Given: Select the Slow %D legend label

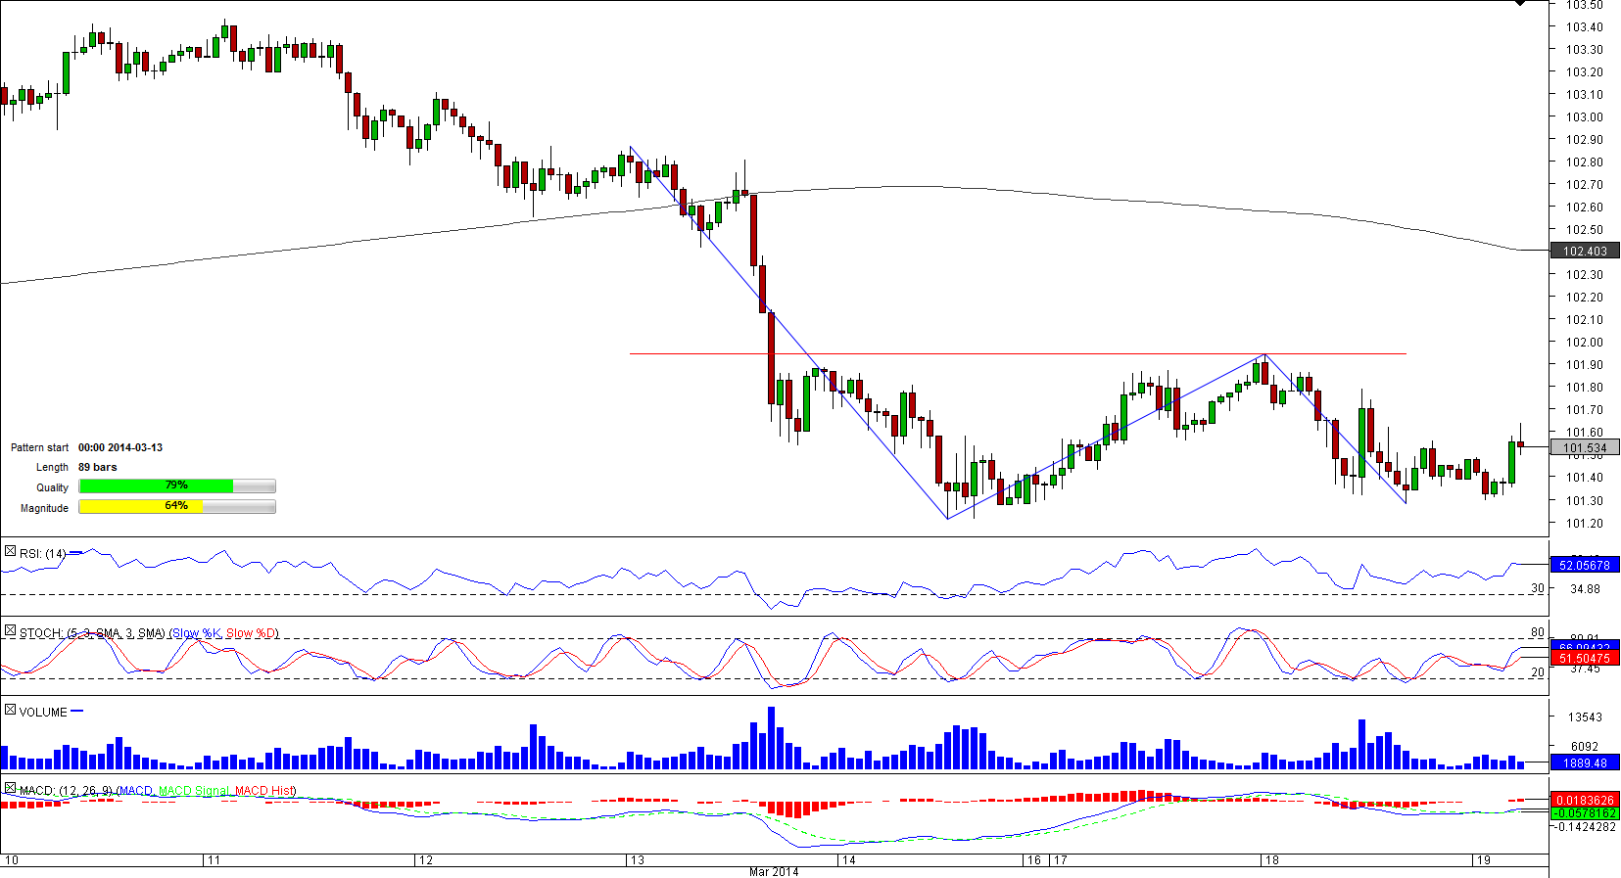Looking at the screenshot, I should 251,634.
